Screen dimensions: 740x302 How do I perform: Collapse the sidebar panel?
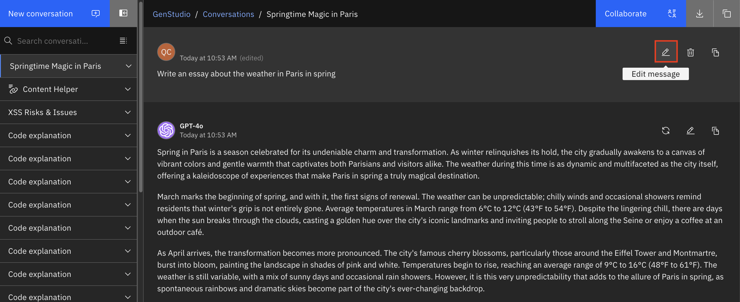click(123, 13)
